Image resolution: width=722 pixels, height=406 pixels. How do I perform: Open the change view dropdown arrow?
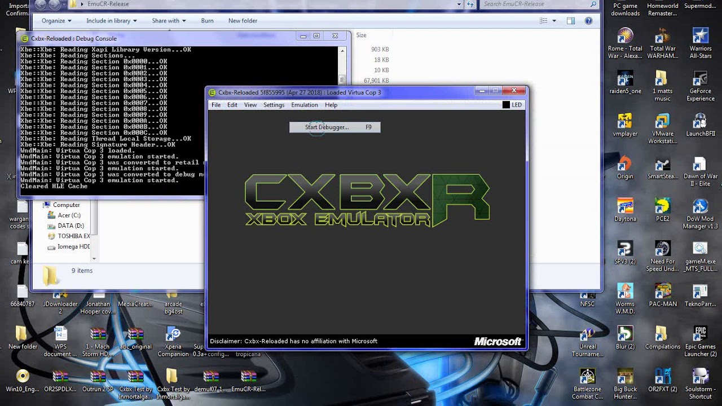coord(554,21)
